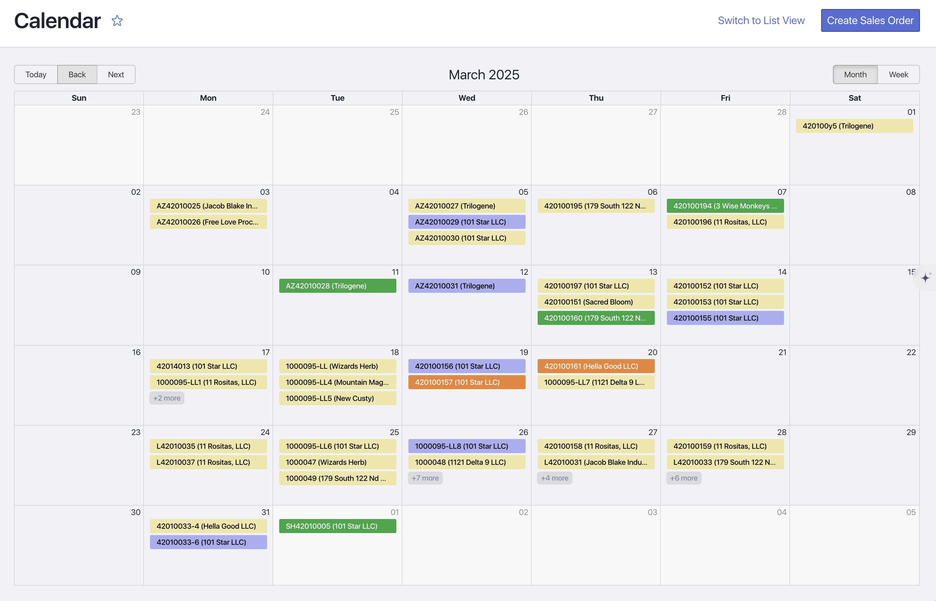
Task: Open green order 420100160 (179 South 122 N...)
Action: point(596,318)
